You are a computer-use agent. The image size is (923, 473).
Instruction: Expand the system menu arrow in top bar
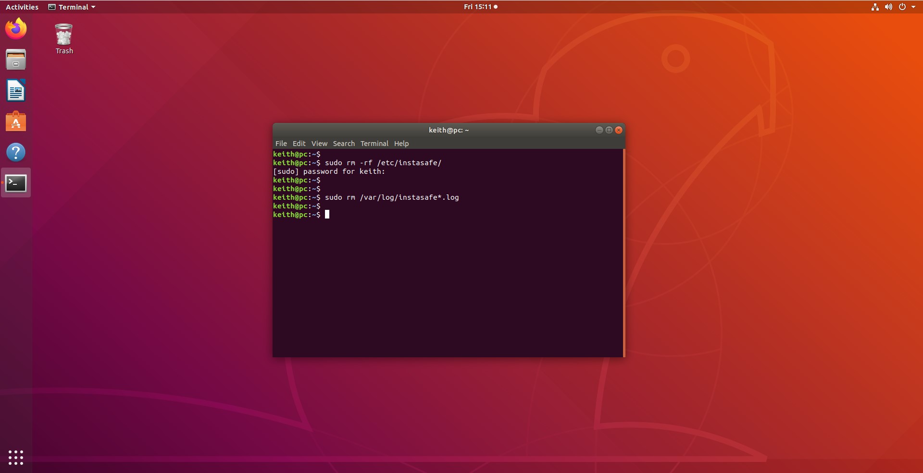click(913, 7)
